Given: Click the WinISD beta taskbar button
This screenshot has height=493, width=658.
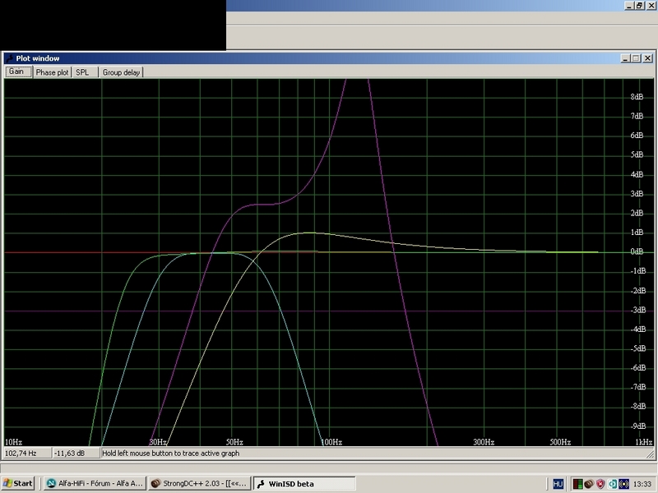Looking at the screenshot, I should pos(304,483).
